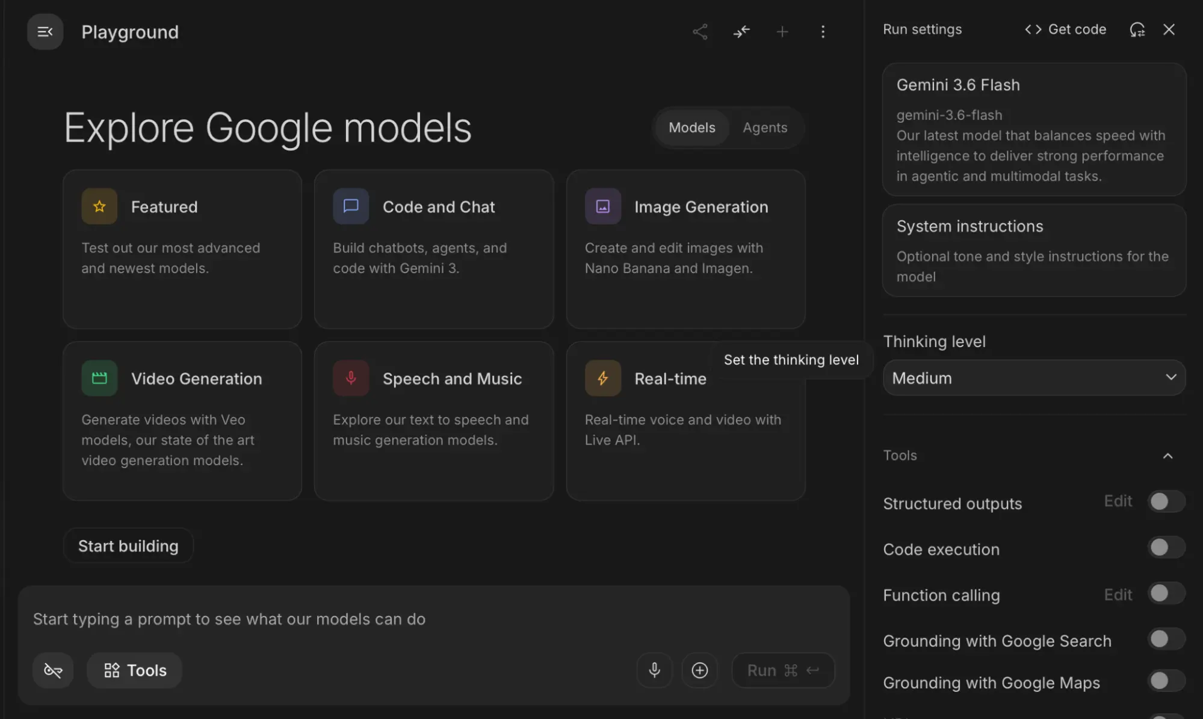Click the gemini-3.6-flash model ID text
Viewport: 1203px width, 719px height.
coord(949,115)
